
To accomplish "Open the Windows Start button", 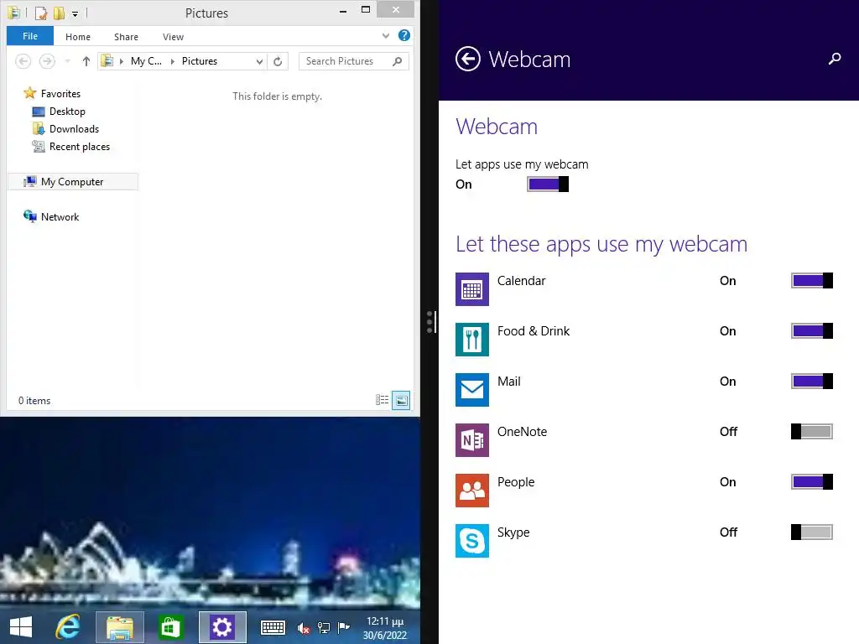I will coord(21,627).
